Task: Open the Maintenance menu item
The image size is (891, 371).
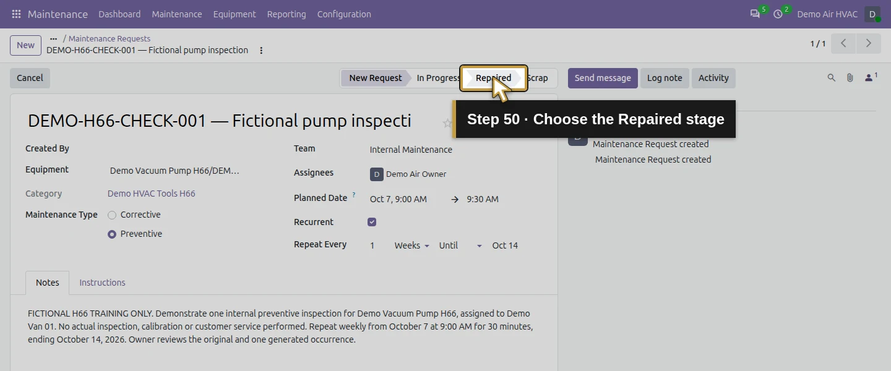Action: click(177, 14)
